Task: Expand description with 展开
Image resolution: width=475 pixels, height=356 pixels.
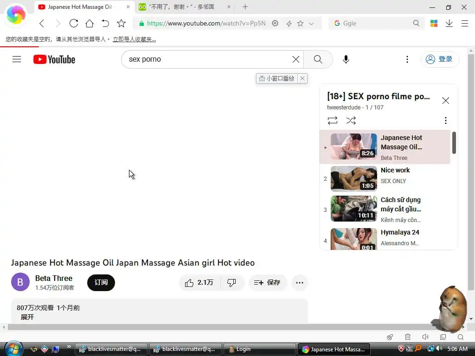Action: click(x=27, y=317)
